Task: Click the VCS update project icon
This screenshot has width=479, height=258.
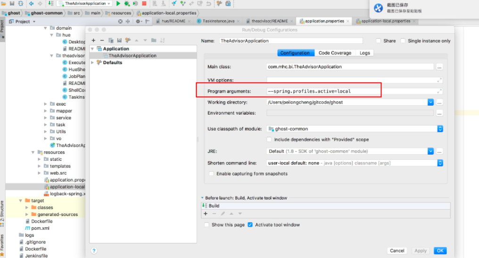Action: point(174,3)
